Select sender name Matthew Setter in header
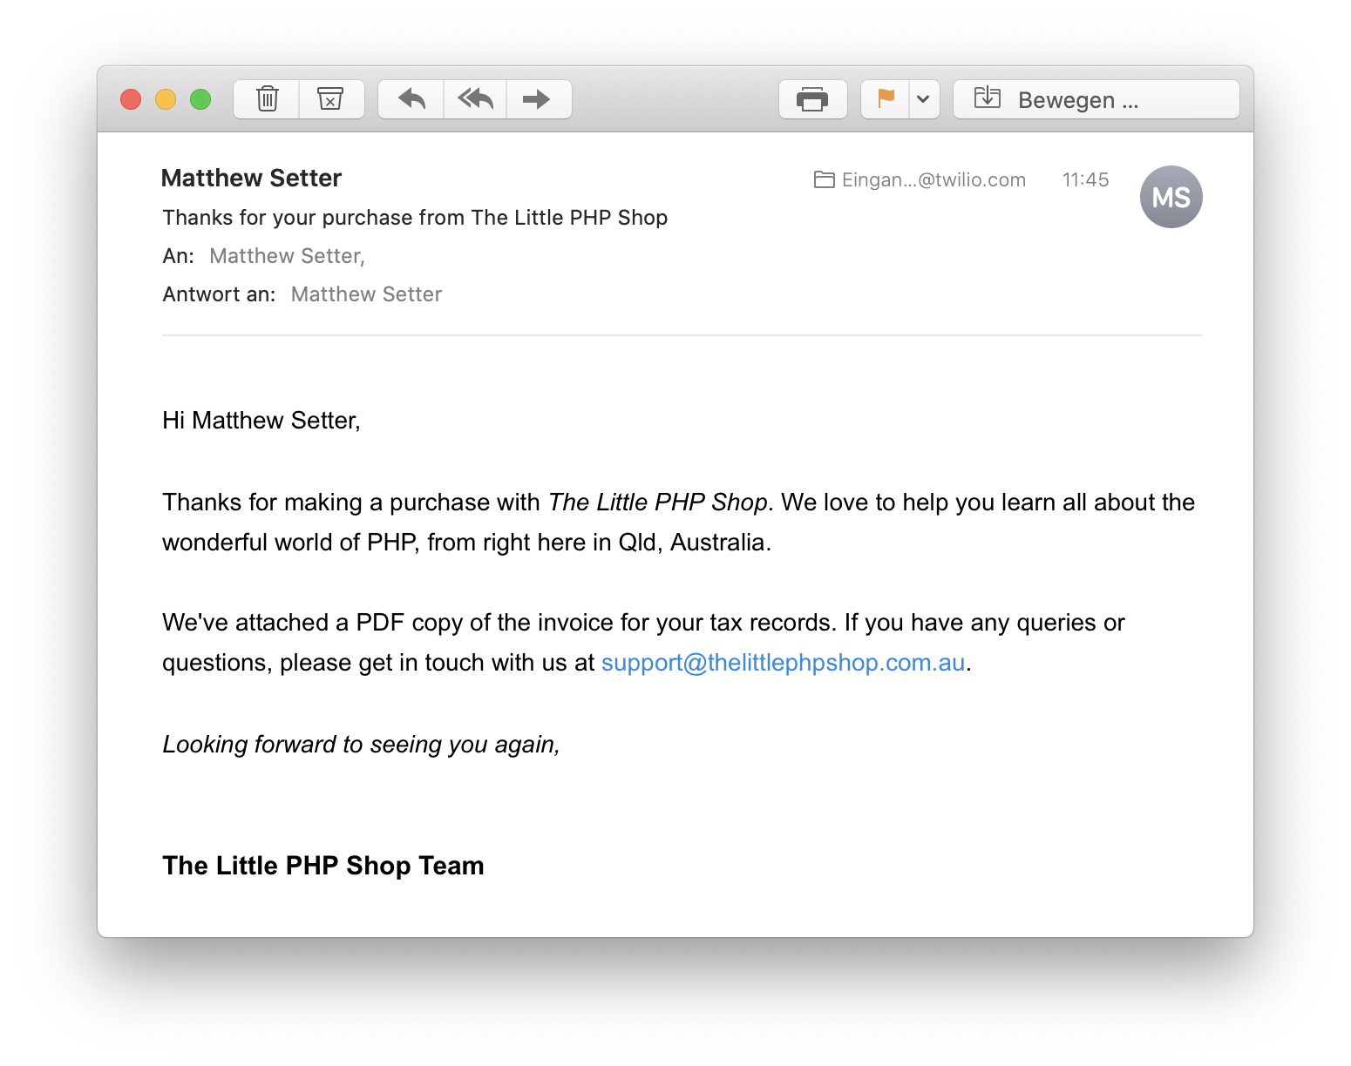The width and height of the screenshot is (1351, 1066). [251, 178]
